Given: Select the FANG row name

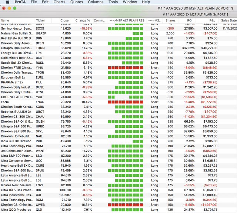Looking at the screenshot, I should pos(5,102).
